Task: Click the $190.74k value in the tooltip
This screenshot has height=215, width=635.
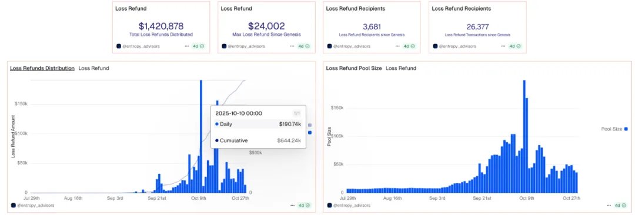Action: [290, 124]
